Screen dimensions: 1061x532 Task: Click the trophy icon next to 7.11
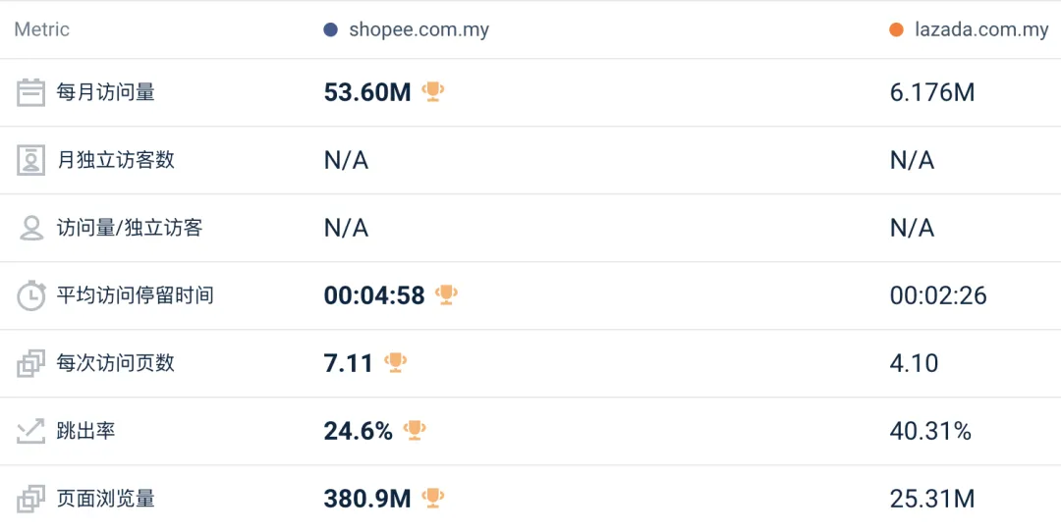click(x=395, y=362)
